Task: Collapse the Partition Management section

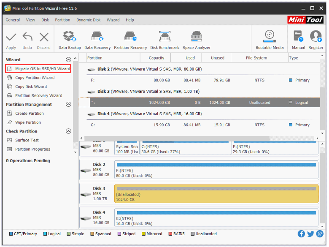Action: click(x=68, y=104)
